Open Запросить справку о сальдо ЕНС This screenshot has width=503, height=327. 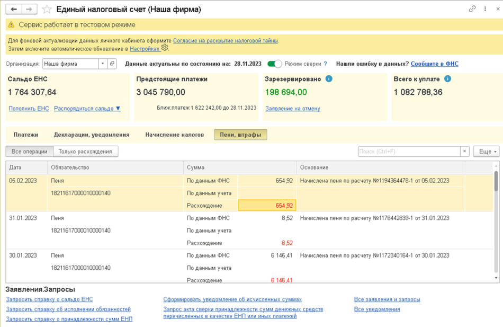pyautogui.click(x=49, y=299)
